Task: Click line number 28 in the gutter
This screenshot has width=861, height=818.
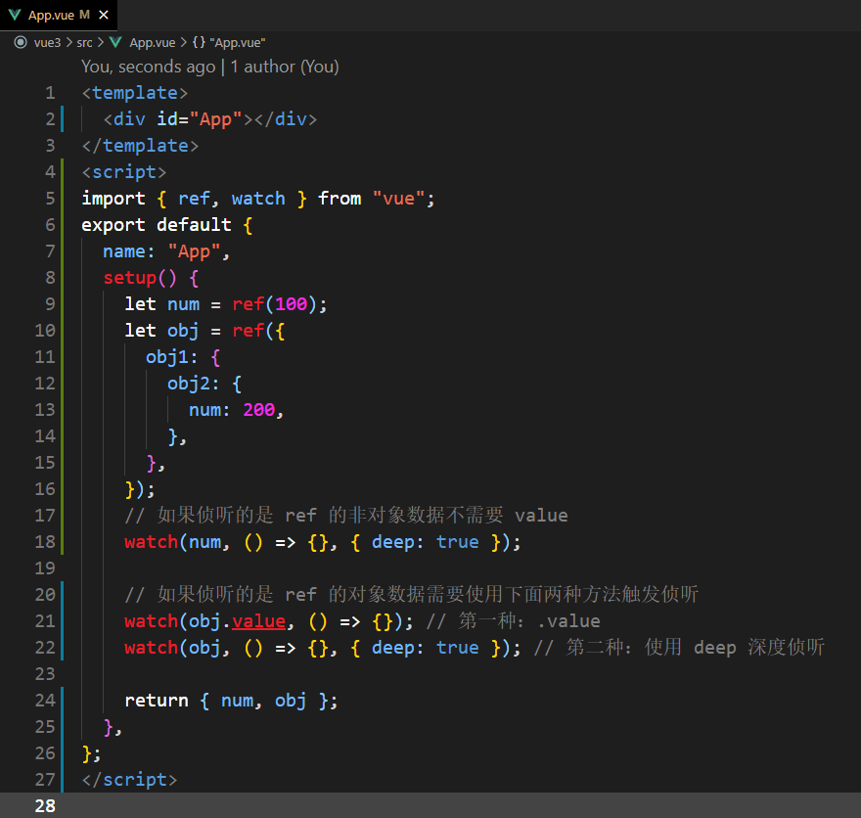Action: [x=45, y=806]
